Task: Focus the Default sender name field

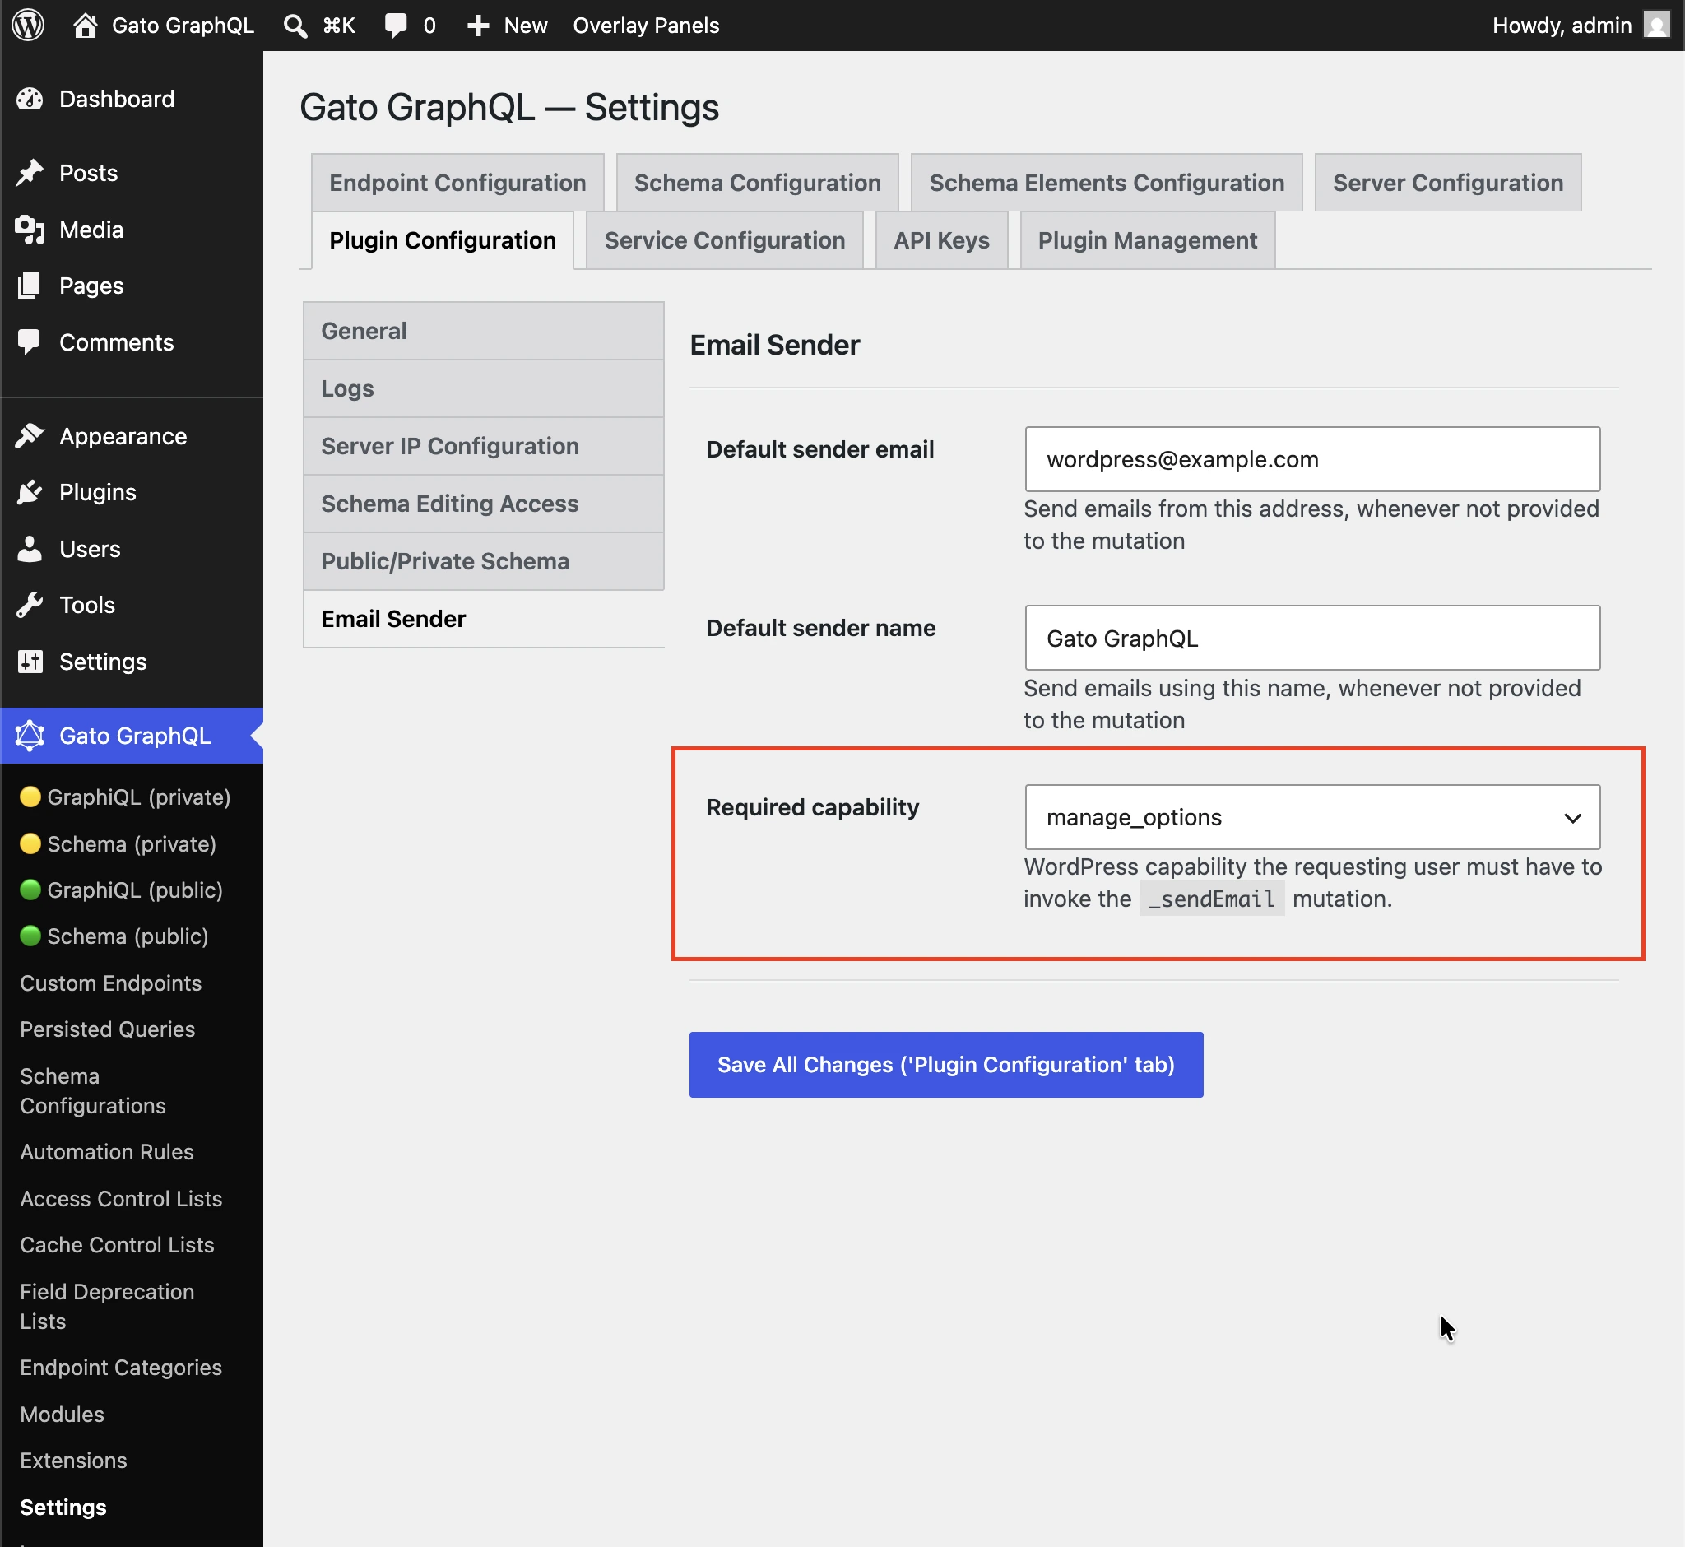Action: pyautogui.click(x=1311, y=638)
